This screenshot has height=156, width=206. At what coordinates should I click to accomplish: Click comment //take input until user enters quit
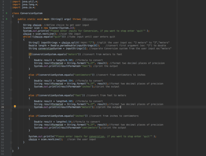point(91,37)
